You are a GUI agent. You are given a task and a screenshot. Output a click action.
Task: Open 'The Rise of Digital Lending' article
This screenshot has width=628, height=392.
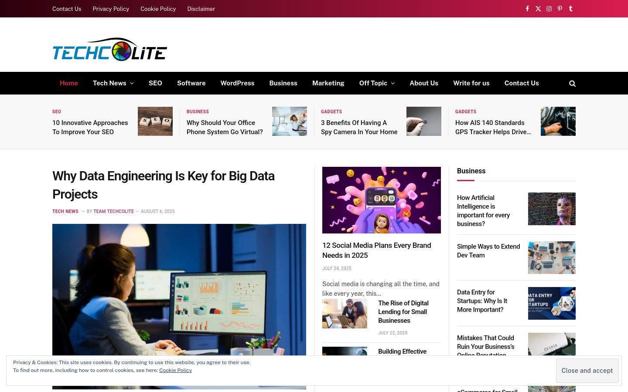point(403,312)
